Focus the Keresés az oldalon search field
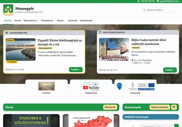The height and width of the screenshot is (127, 182). coord(160,10)
